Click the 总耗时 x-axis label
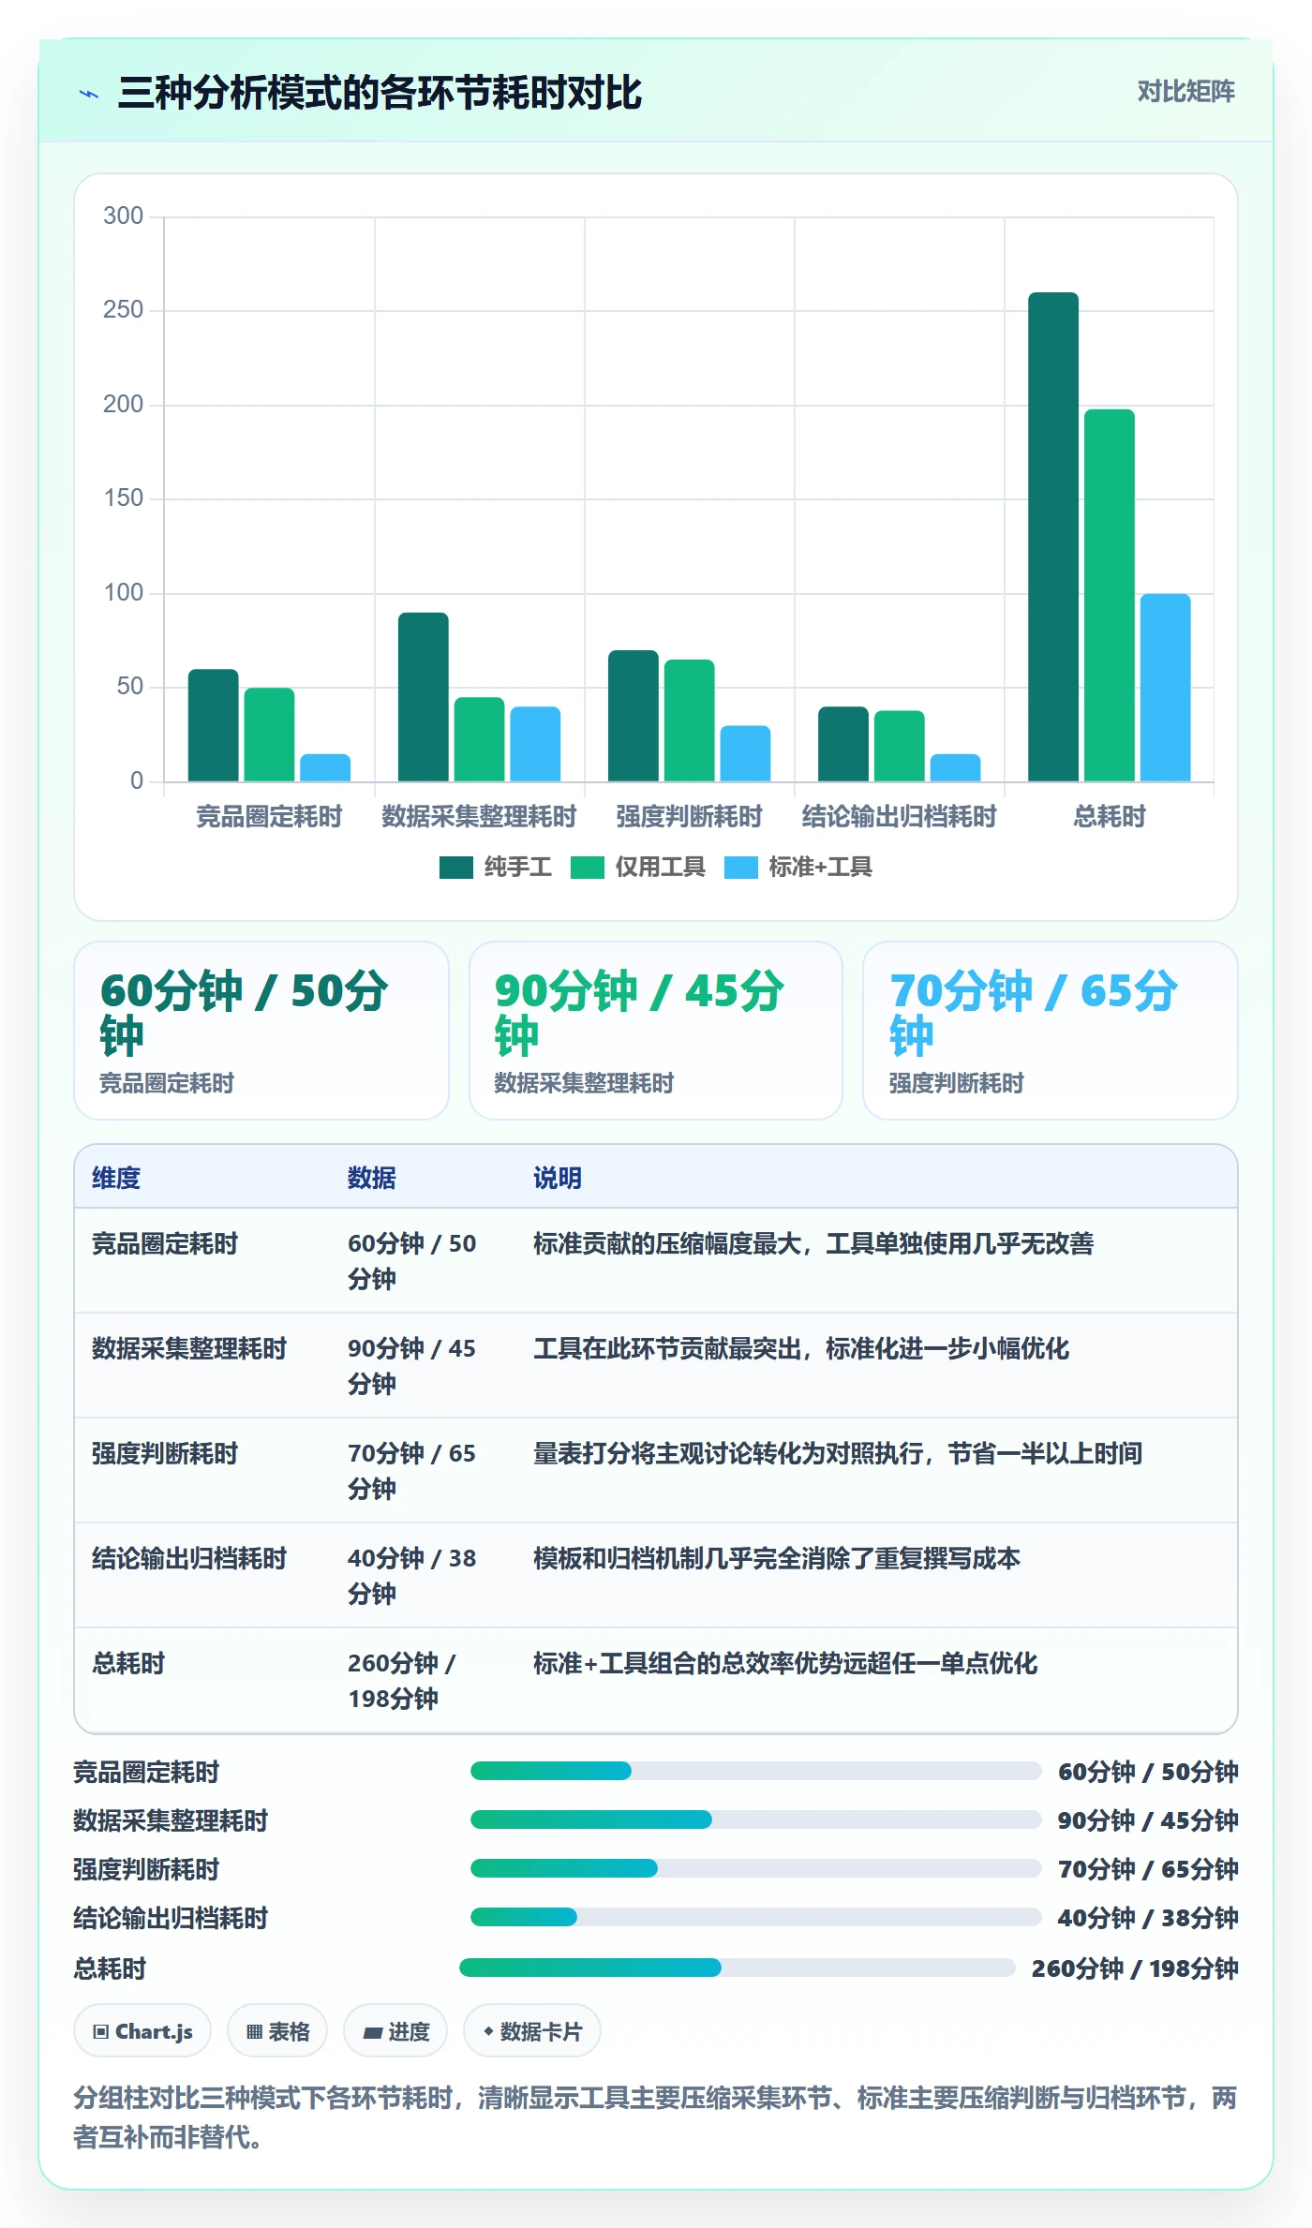Viewport: 1312px width, 2228px height. tap(1110, 817)
